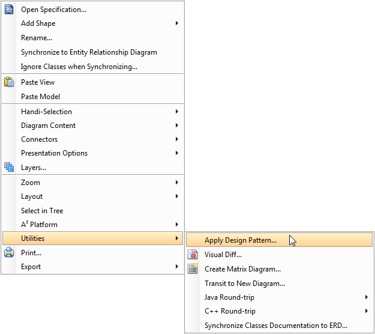375x334 pixels.
Task: Expand the Java Round-trip submenu arrow
Action: [367, 297]
